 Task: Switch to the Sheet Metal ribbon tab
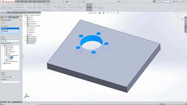pos(15,13)
